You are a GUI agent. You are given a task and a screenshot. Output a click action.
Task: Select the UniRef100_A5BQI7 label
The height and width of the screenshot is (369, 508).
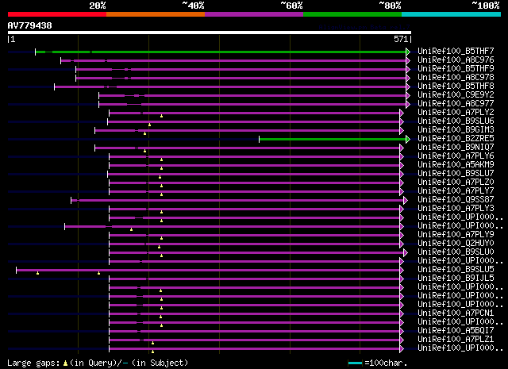click(x=456, y=331)
